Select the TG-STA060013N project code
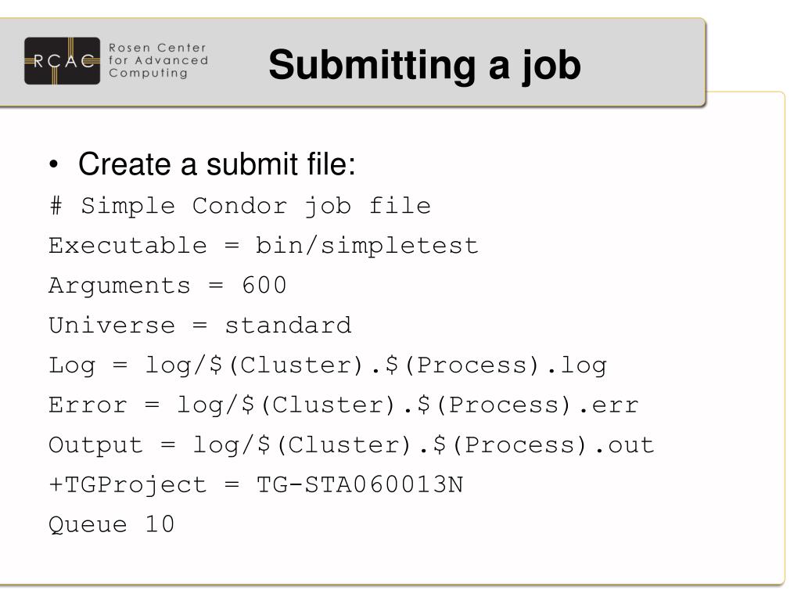The image size is (801, 601). 360,485
